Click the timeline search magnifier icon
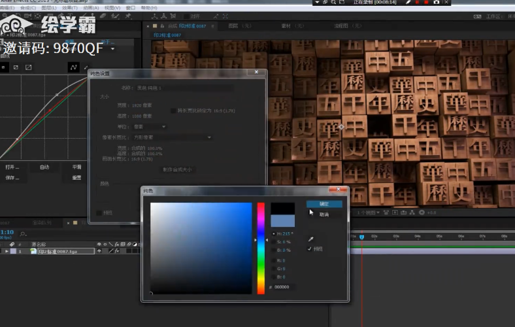This screenshot has width=515, height=327. pyautogui.click(x=24, y=233)
